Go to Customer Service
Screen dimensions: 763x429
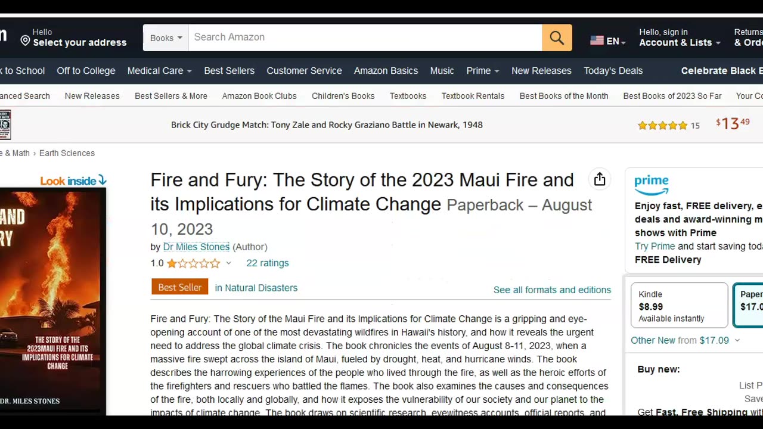[304, 70]
